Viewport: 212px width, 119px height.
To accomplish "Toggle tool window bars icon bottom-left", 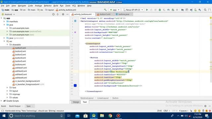I will point(3,111).
